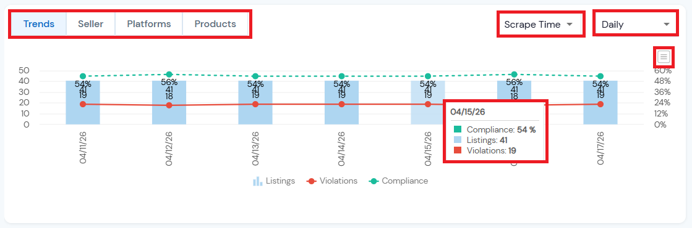Image resolution: width=692 pixels, height=228 pixels.
Task: Click the 04/15/26 violations data point
Action: tap(428, 104)
